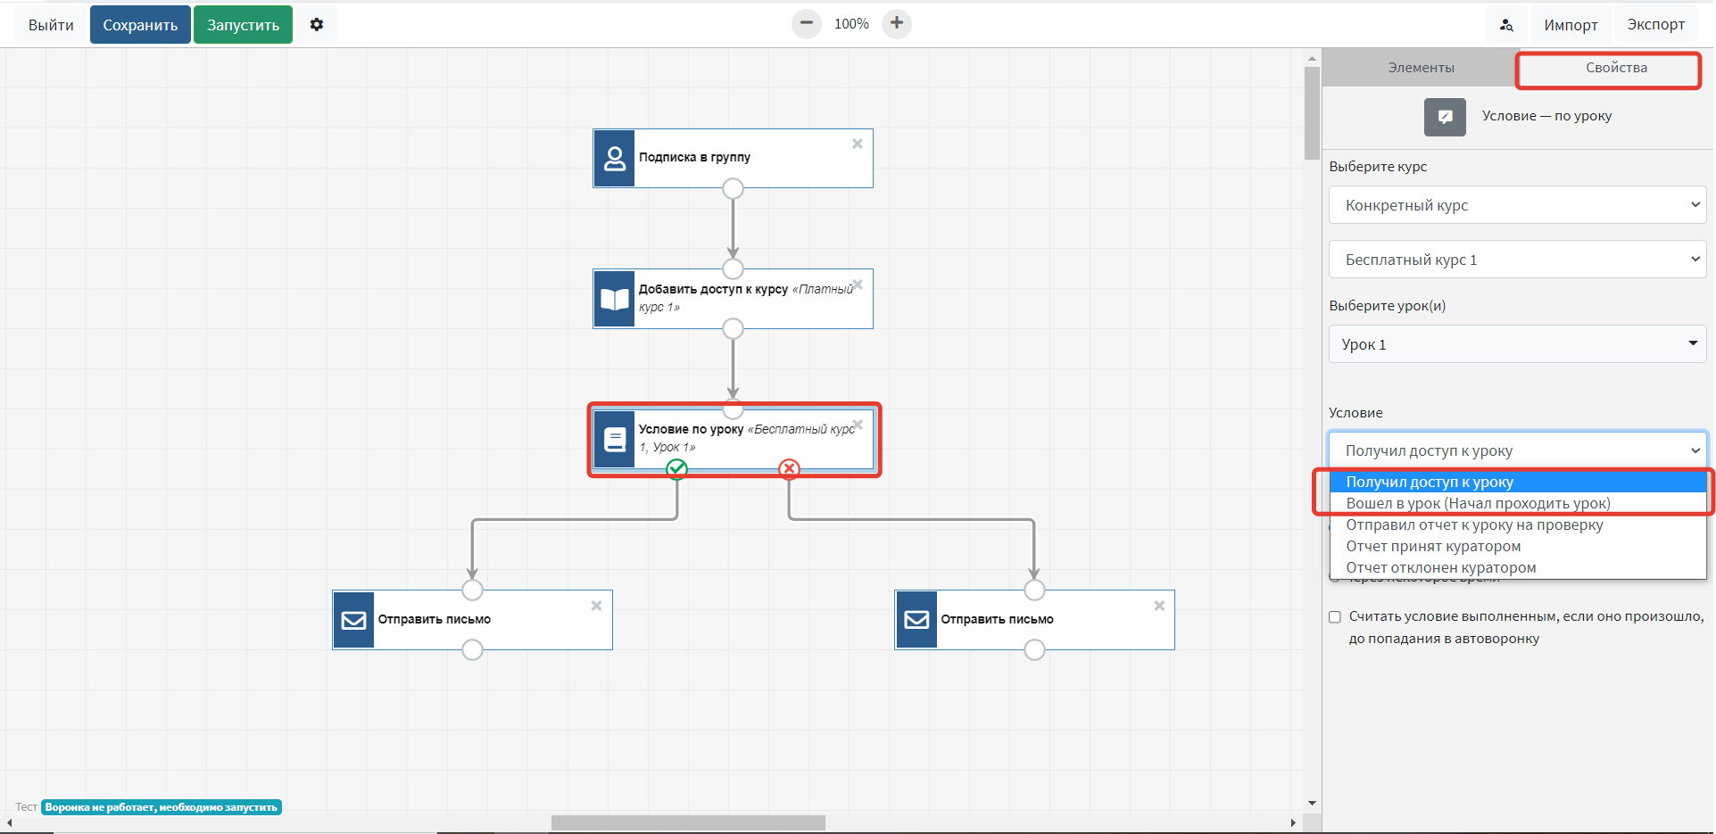Zoom out with the minus button
Viewport: 1716px width, 834px height.
point(806,24)
